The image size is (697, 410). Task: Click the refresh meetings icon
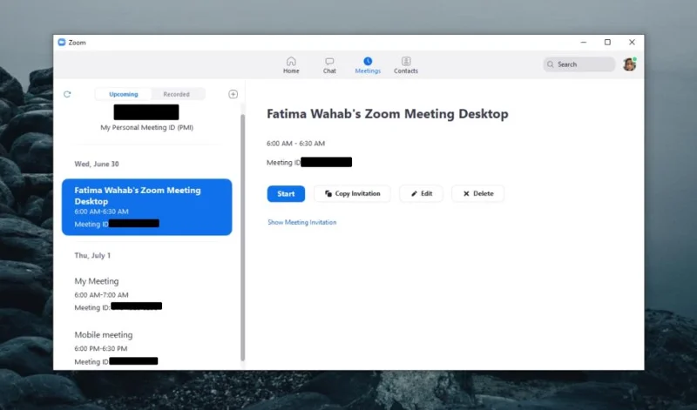[x=67, y=94]
